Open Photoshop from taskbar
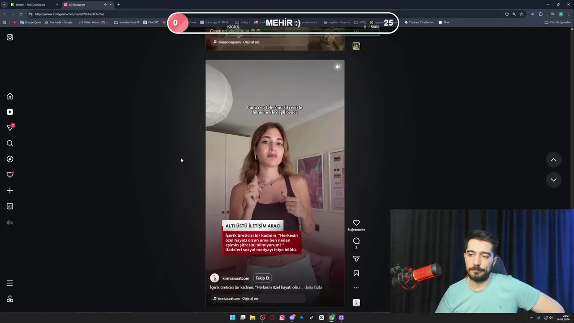Viewport: 574px width, 323px height. (x=302, y=318)
